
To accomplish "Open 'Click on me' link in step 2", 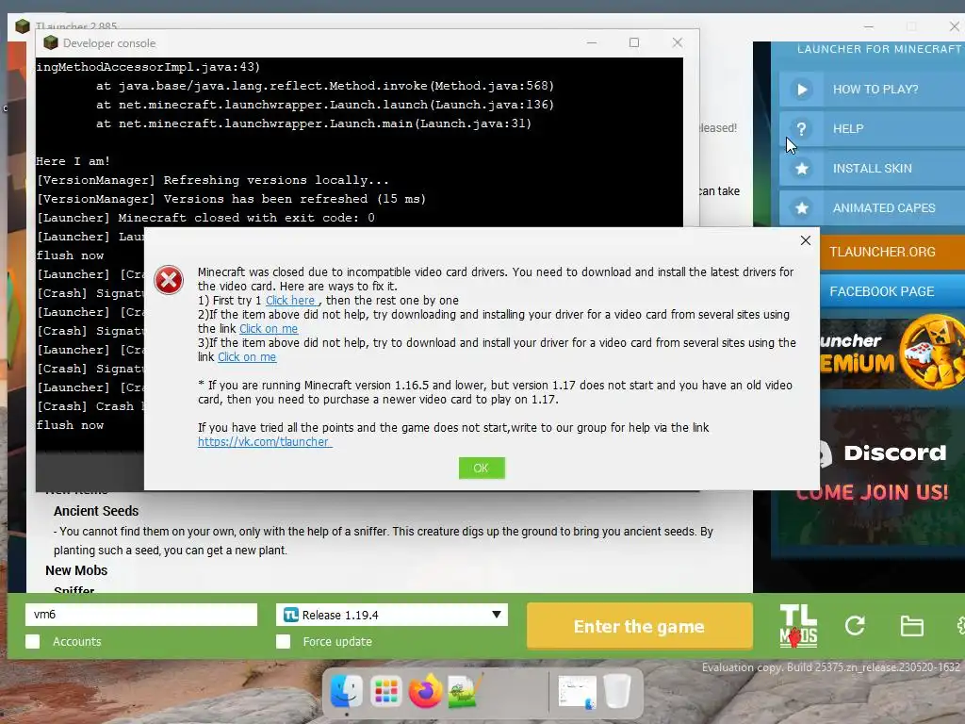I will [x=269, y=329].
